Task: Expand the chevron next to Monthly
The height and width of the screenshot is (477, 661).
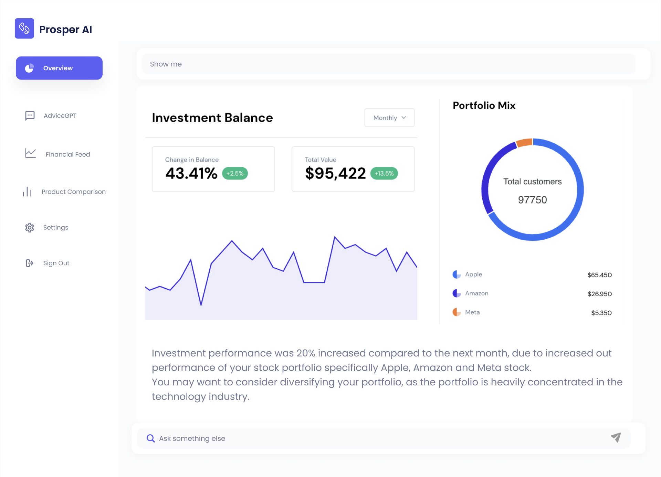Action: [x=404, y=118]
